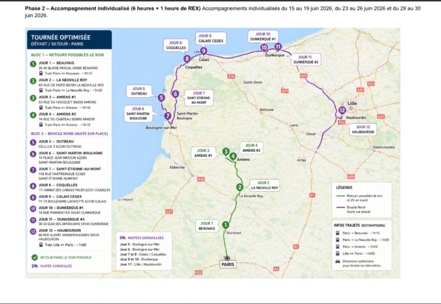Click the 'JOUR 10 DUNKERQUE #1' map callout
Viewport: 441px width, 304px height.
coord(263,37)
